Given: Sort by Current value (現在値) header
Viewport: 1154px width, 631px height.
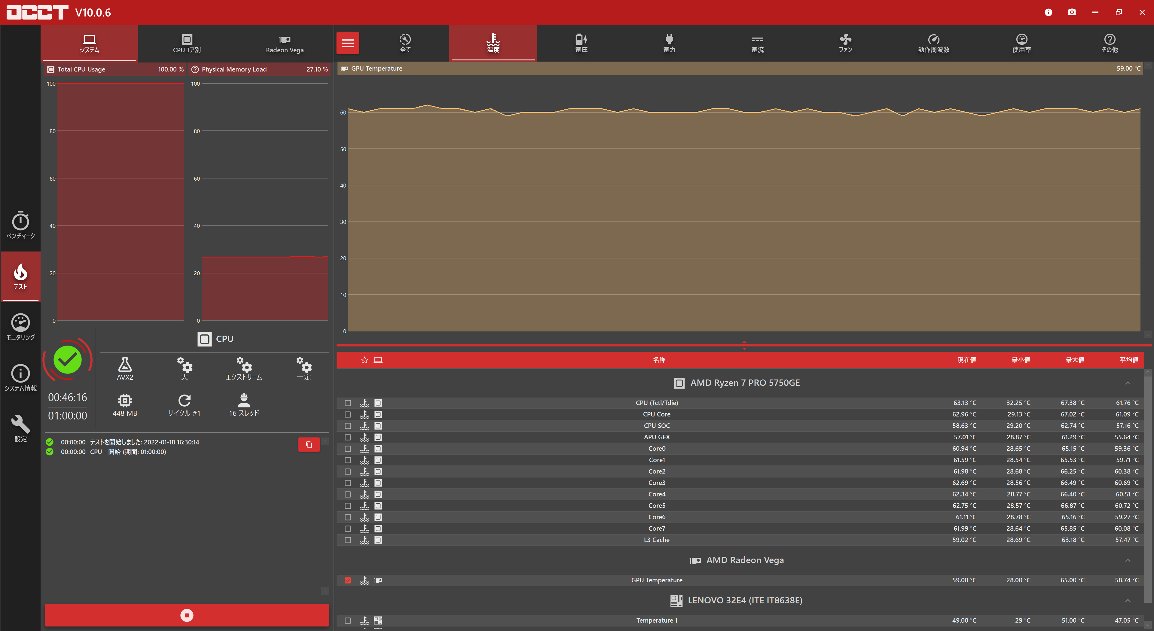Looking at the screenshot, I should 967,360.
